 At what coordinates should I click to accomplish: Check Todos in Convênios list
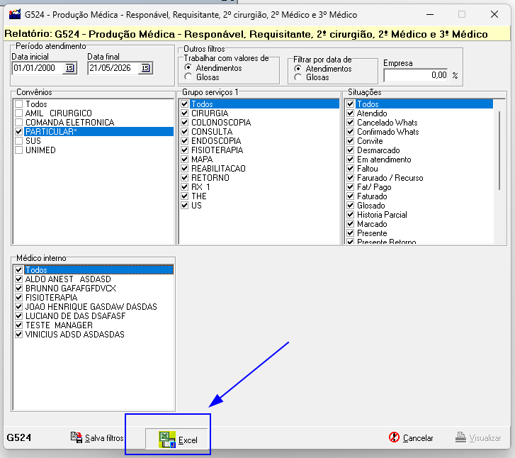tap(18, 104)
